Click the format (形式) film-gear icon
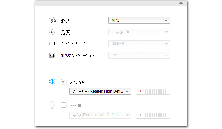Viewport: 222px width, 129px height. pos(52,21)
